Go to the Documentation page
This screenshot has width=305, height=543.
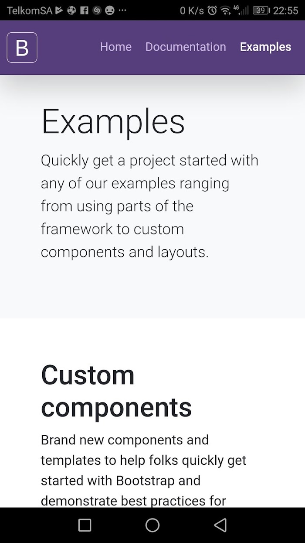pos(186,47)
